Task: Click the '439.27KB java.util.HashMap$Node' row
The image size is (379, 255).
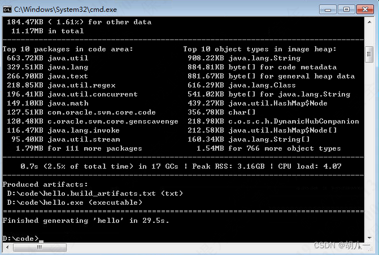Action: point(258,103)
